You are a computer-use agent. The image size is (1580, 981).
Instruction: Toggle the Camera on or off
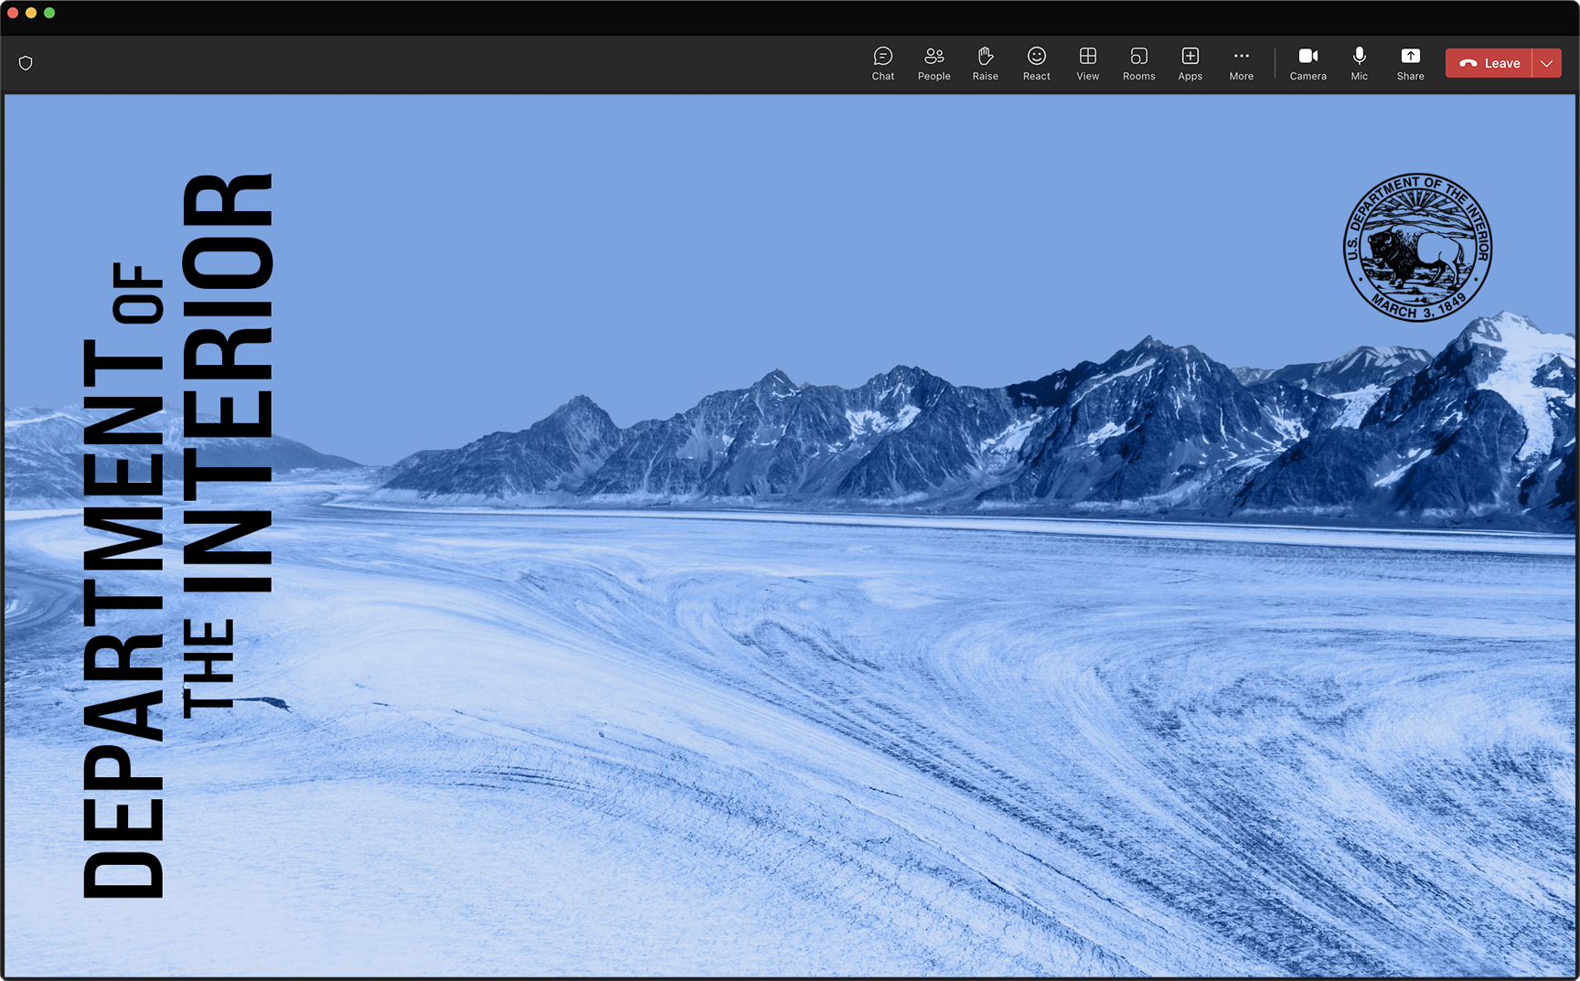[1308, 63]
